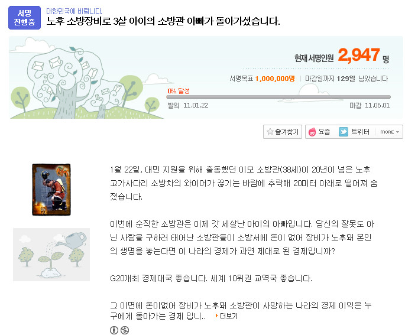Click the 즐겨찾기 button label

pos(287,132)
